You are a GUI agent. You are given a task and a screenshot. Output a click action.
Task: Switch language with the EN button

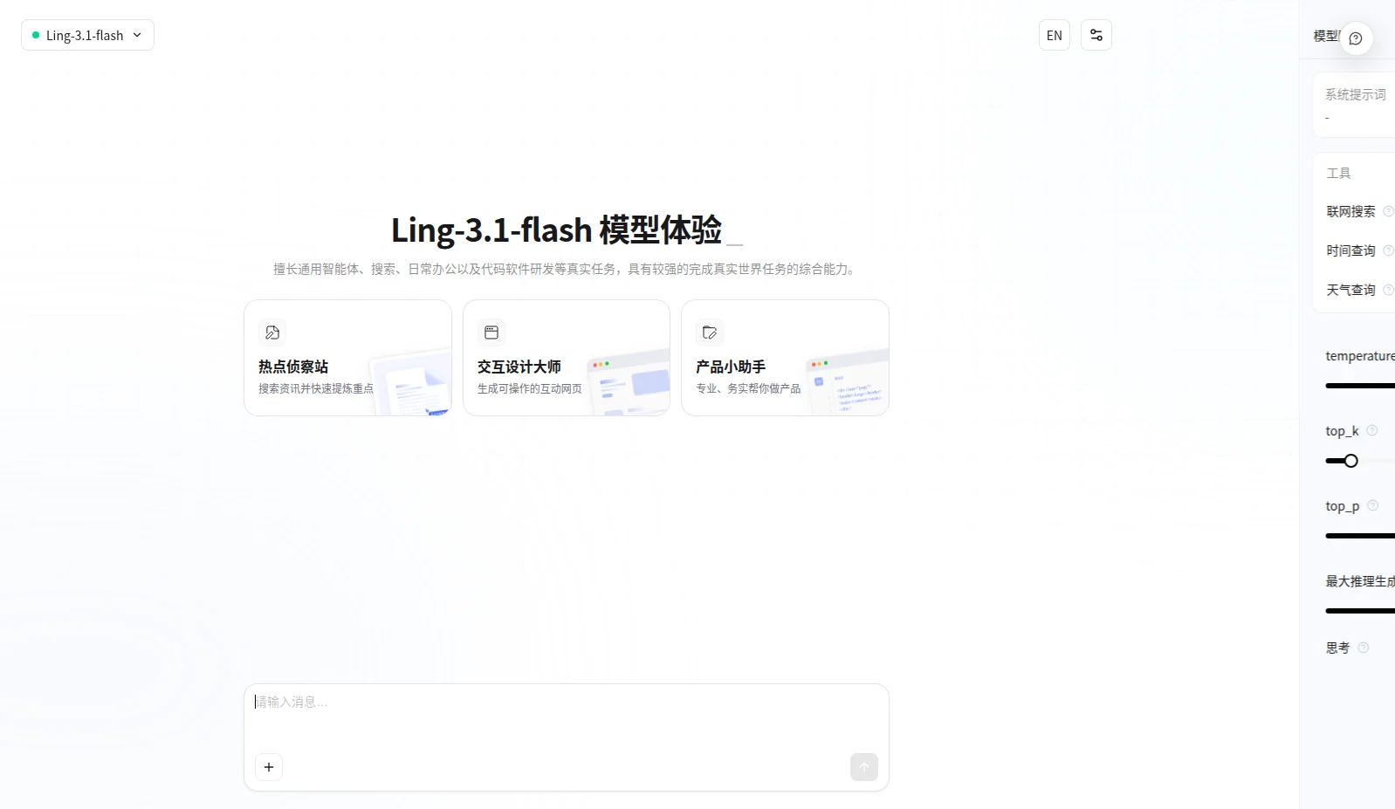1055,35
